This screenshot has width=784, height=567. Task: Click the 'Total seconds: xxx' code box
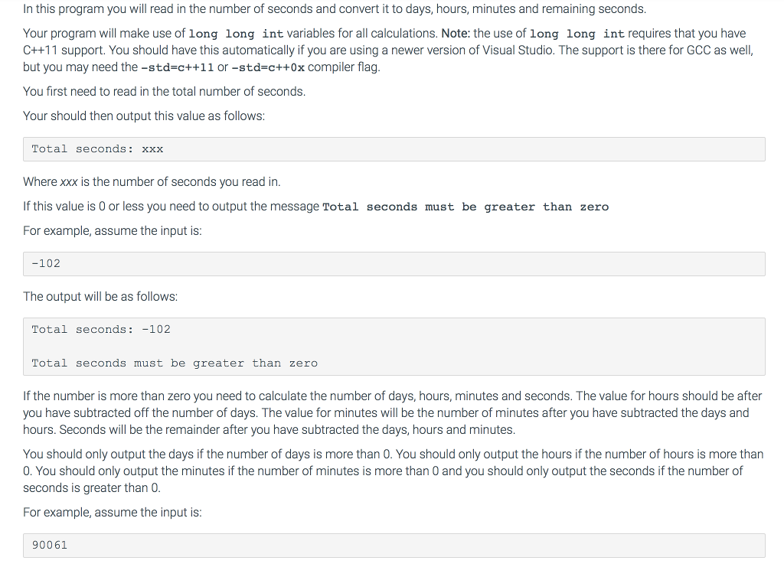[x=394, y=149]
